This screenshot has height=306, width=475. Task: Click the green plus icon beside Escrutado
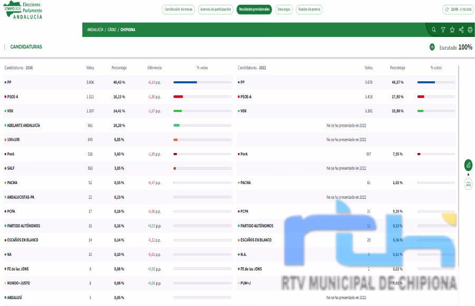coord(432,47)
